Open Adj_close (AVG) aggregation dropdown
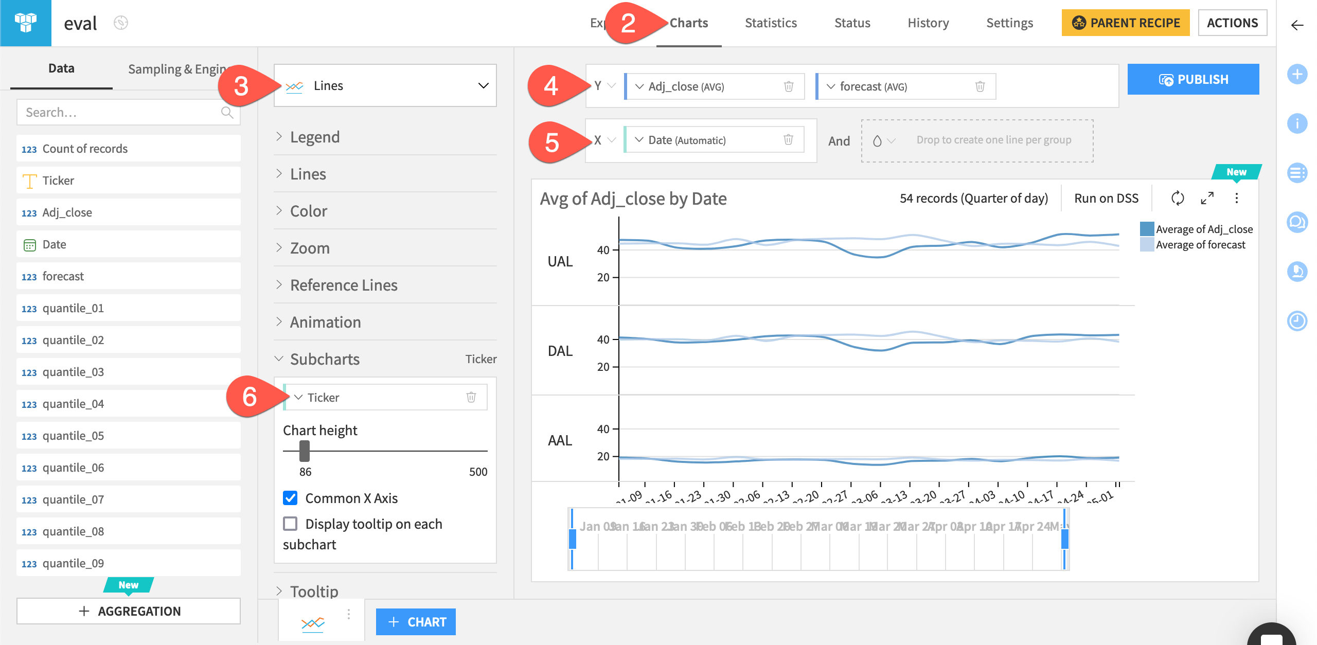The width and height of the screenshot is (1317, 645). [639, 86]
